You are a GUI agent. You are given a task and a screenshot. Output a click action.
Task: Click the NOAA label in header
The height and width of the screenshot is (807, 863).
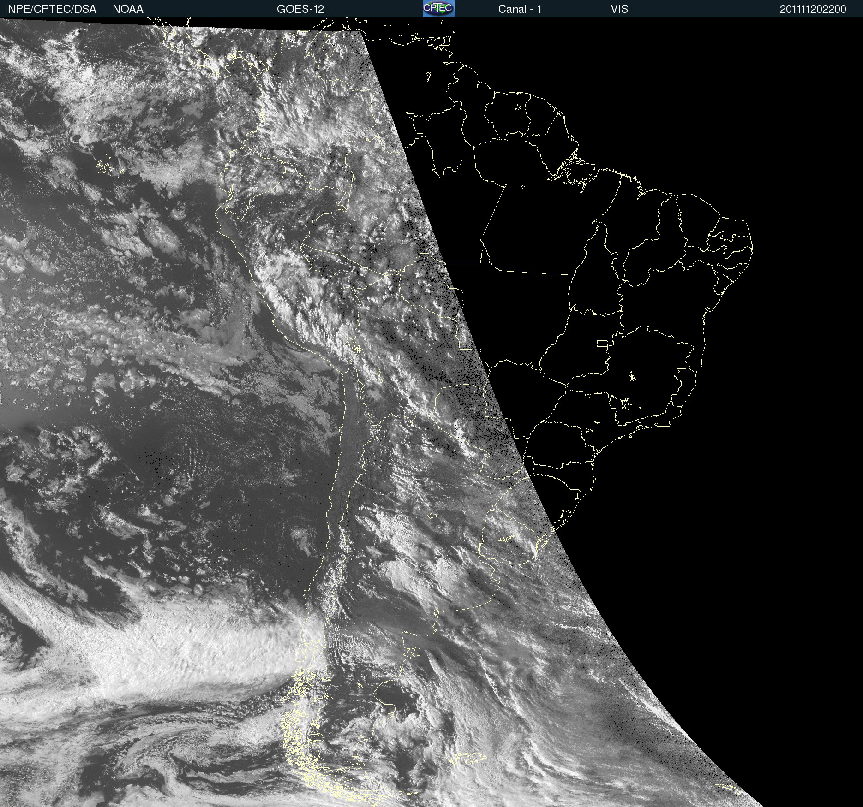click(x=128, y=9)
